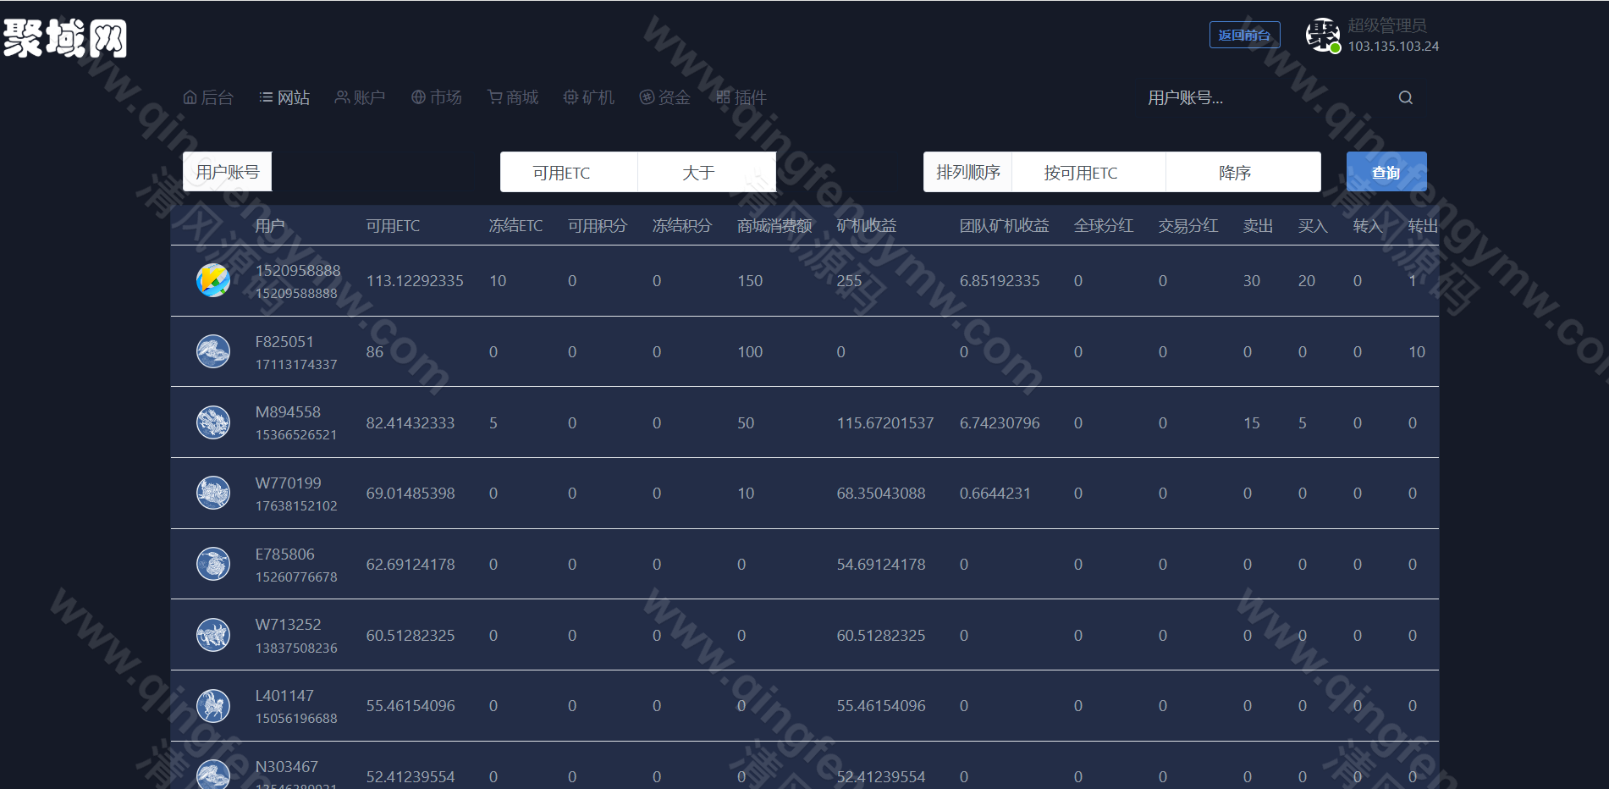Image resolution: width=1609 pixels, height=789 pixels.
Task: Focus the 用户账号 search input field
Action: click(1227, 98)
